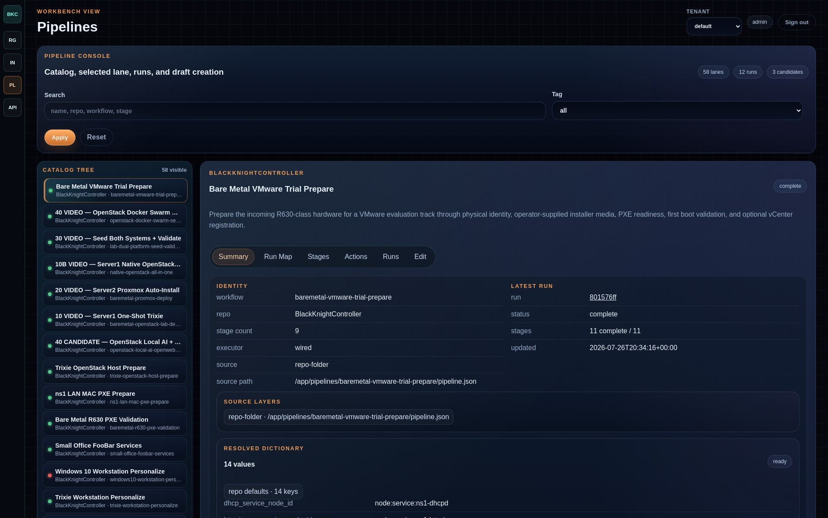
Task: Select 20 VIDEO Server2 Proxmox Auto-Install lane
Action: (115, 294)
